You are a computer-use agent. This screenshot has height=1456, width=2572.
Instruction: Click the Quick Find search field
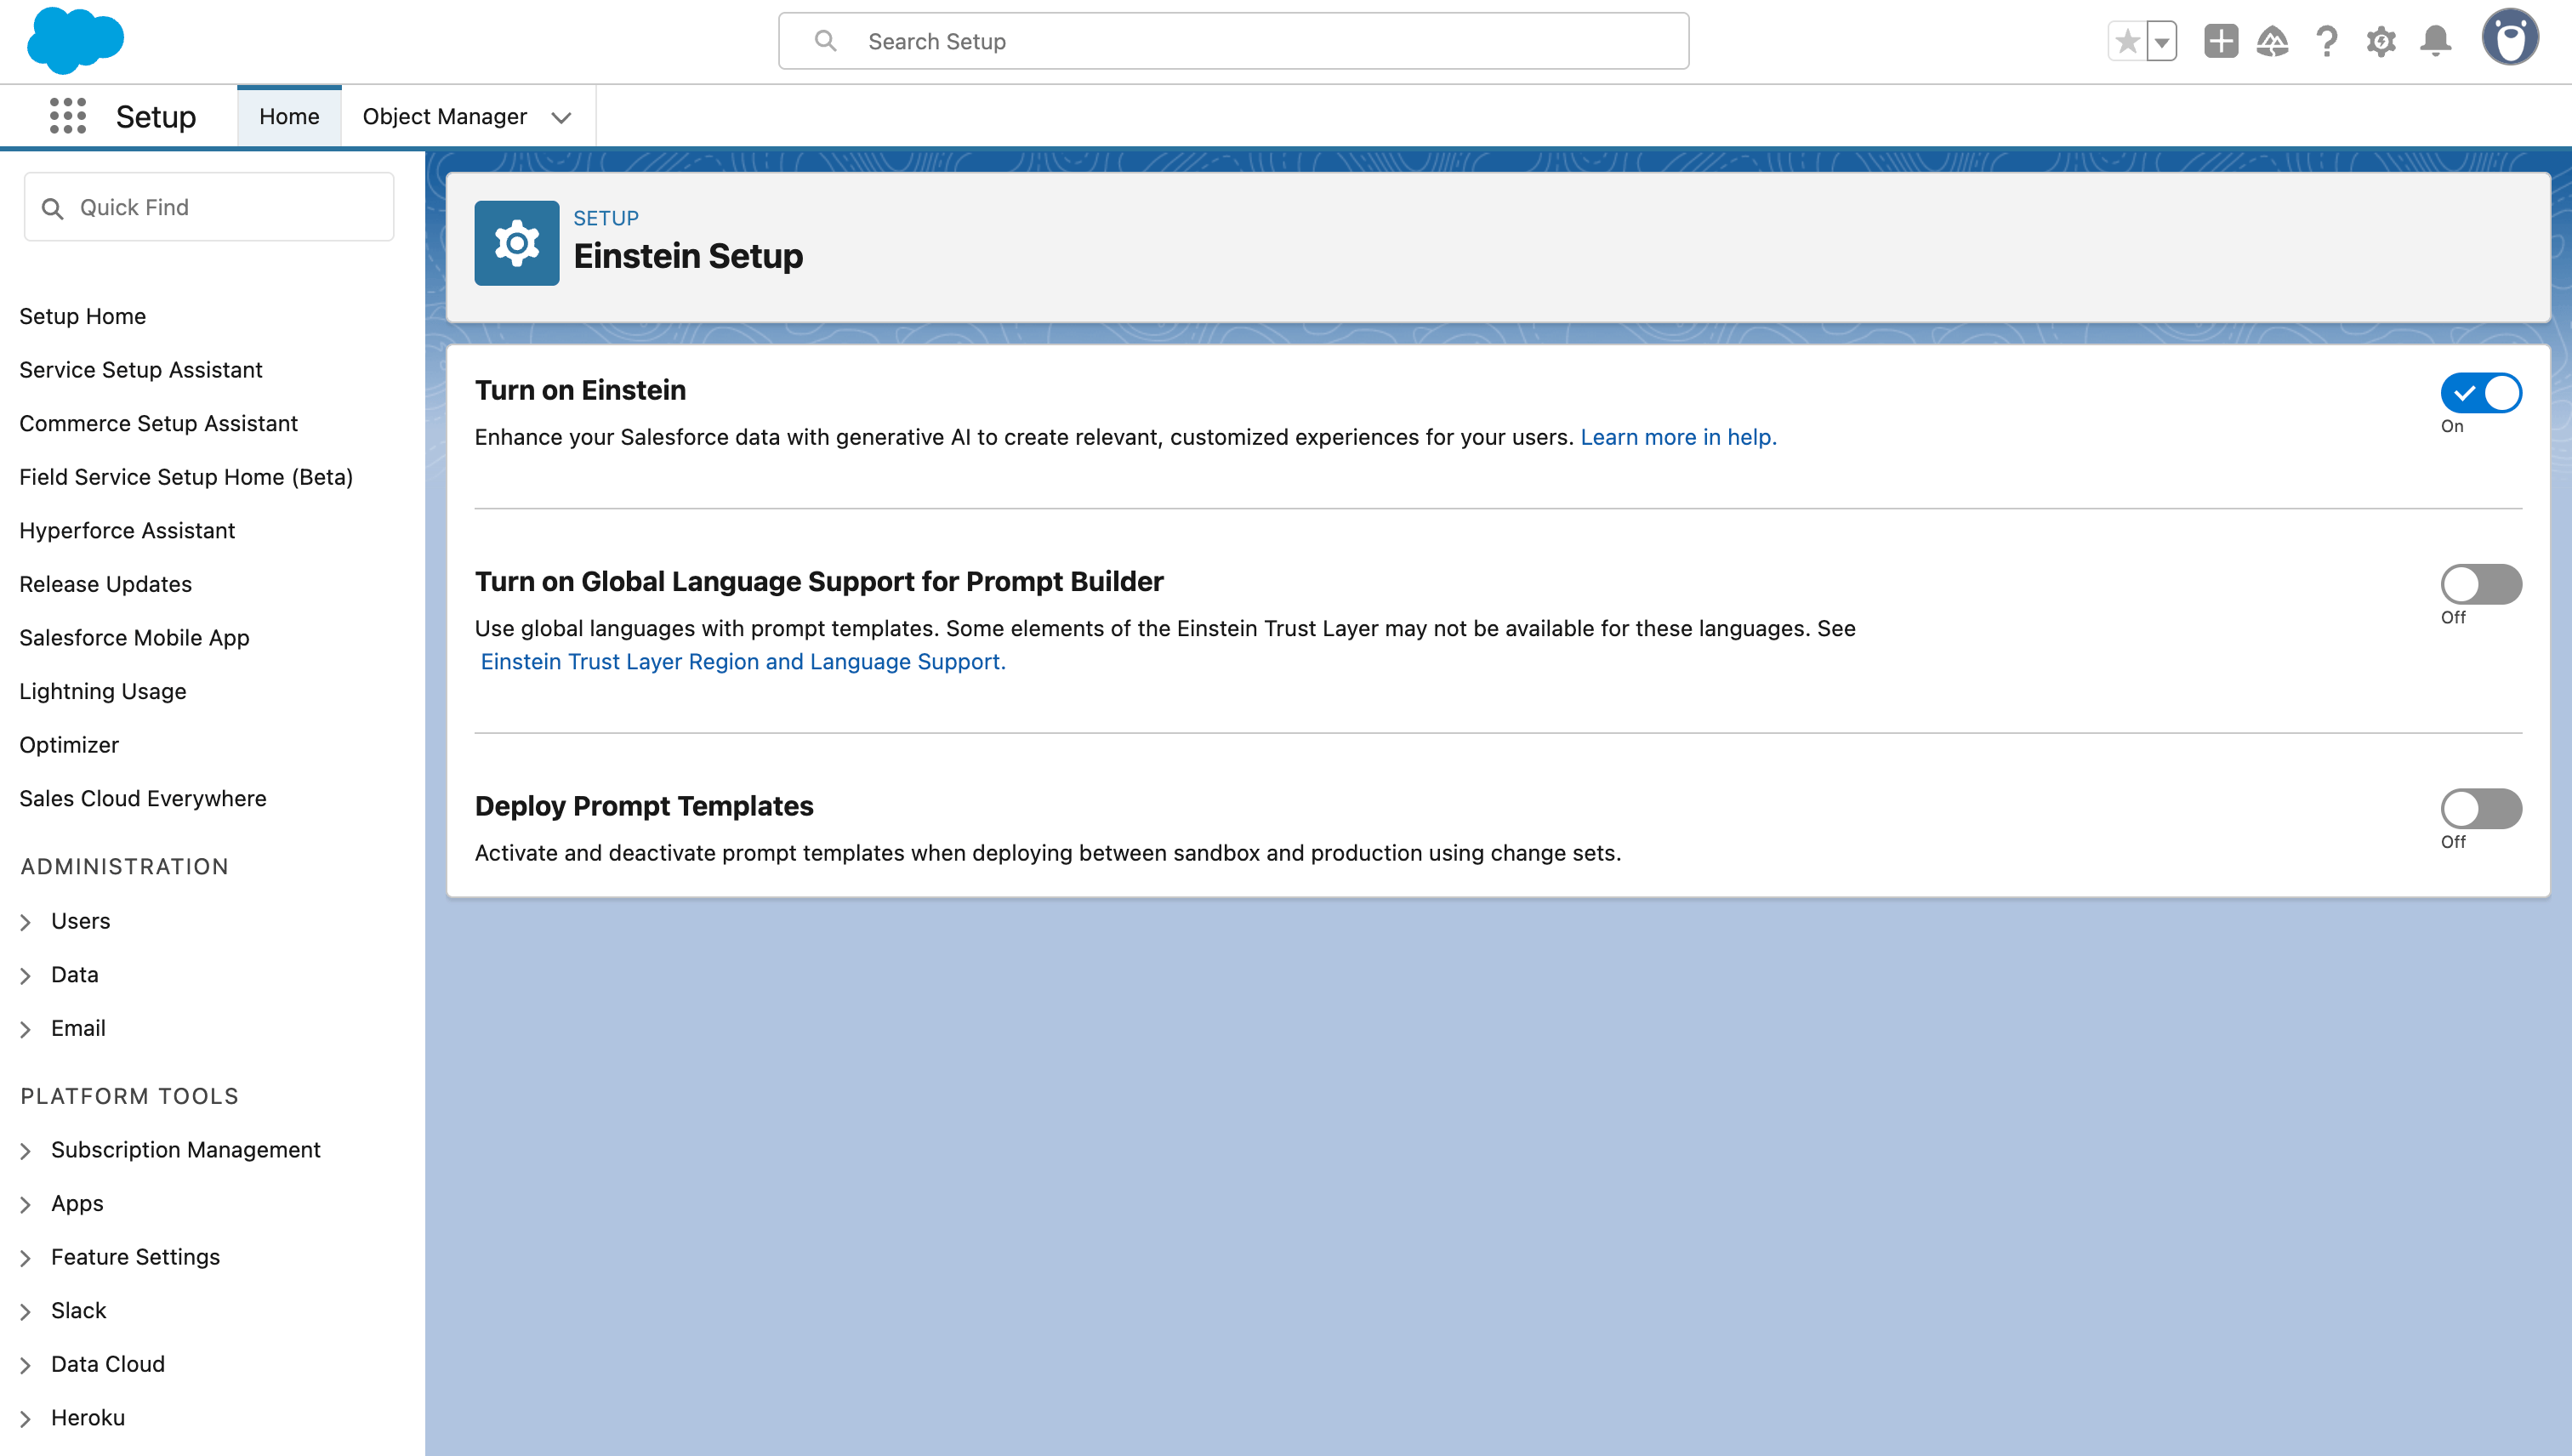pyautogui.click(x=209, y=207)
